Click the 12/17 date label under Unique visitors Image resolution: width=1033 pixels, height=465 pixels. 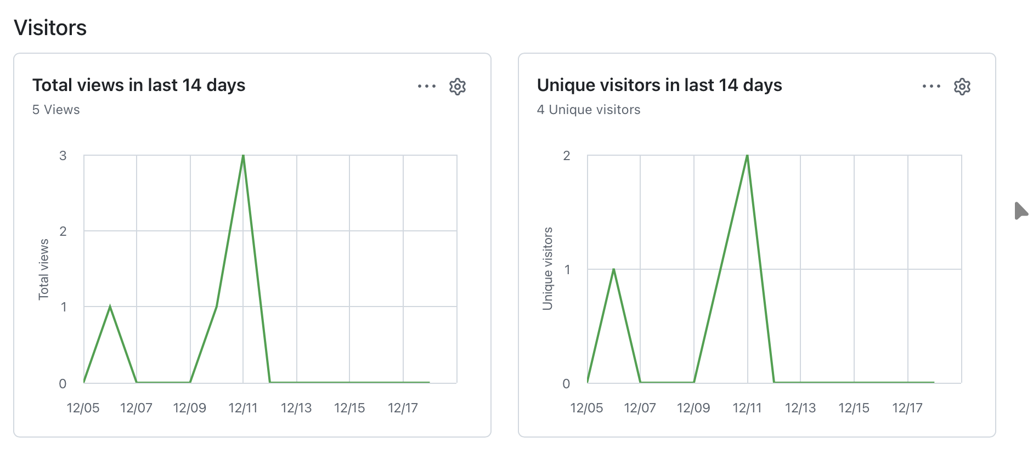(907, 408)
